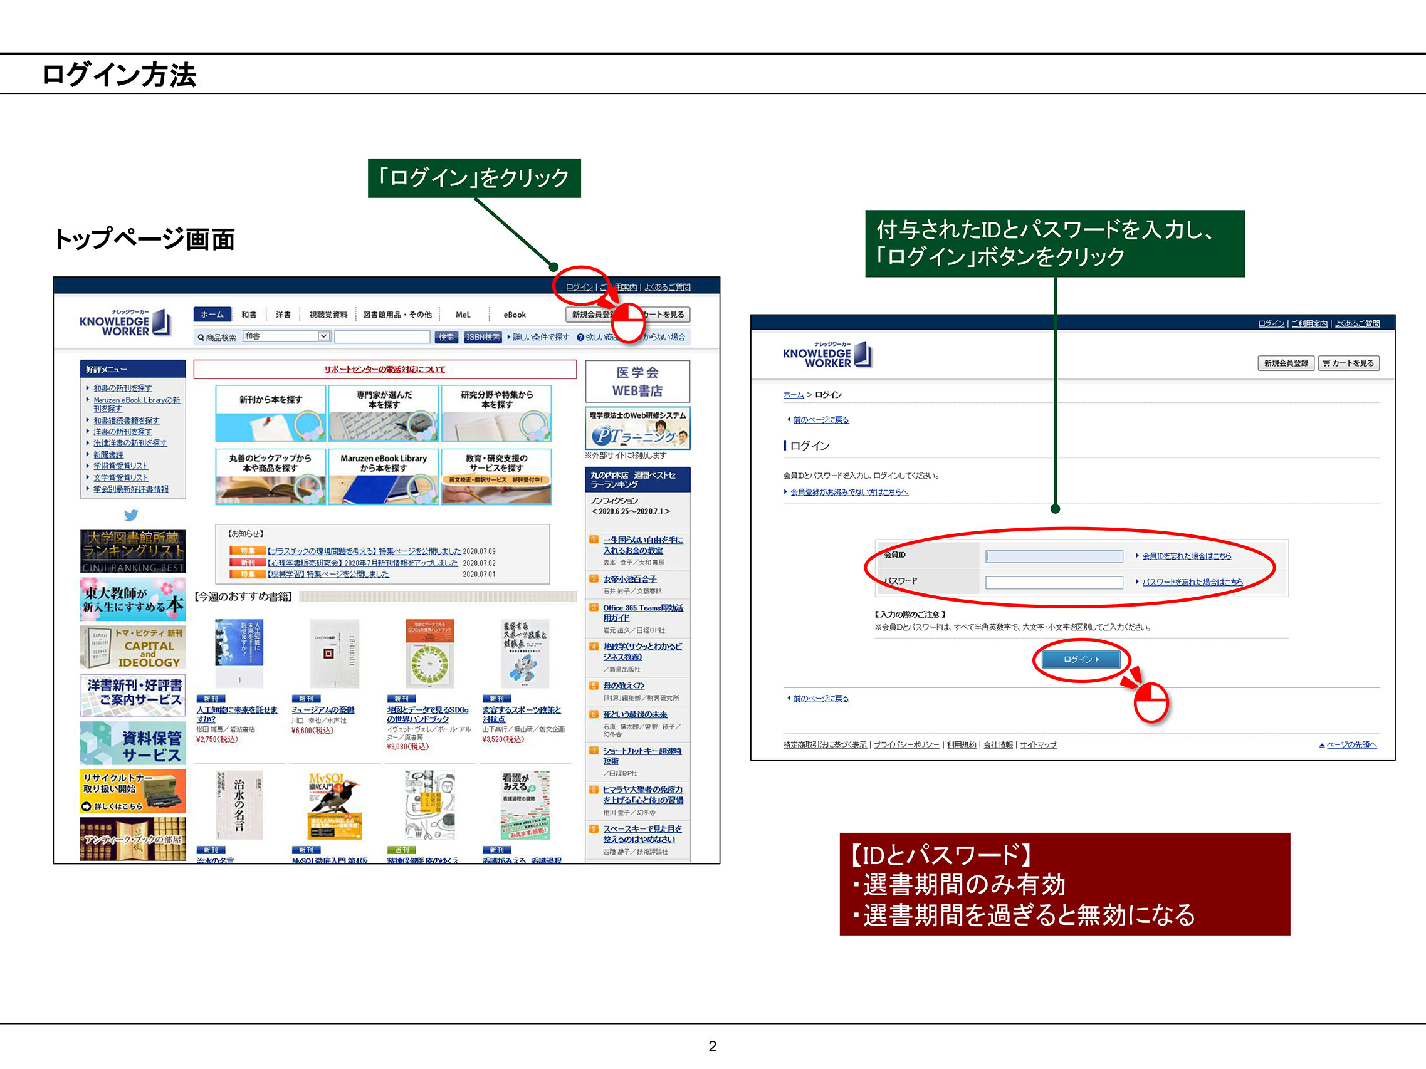Select the 洋書 navigation tab
Screen dimensions: 1426x1069
click(x=283, y=315)
